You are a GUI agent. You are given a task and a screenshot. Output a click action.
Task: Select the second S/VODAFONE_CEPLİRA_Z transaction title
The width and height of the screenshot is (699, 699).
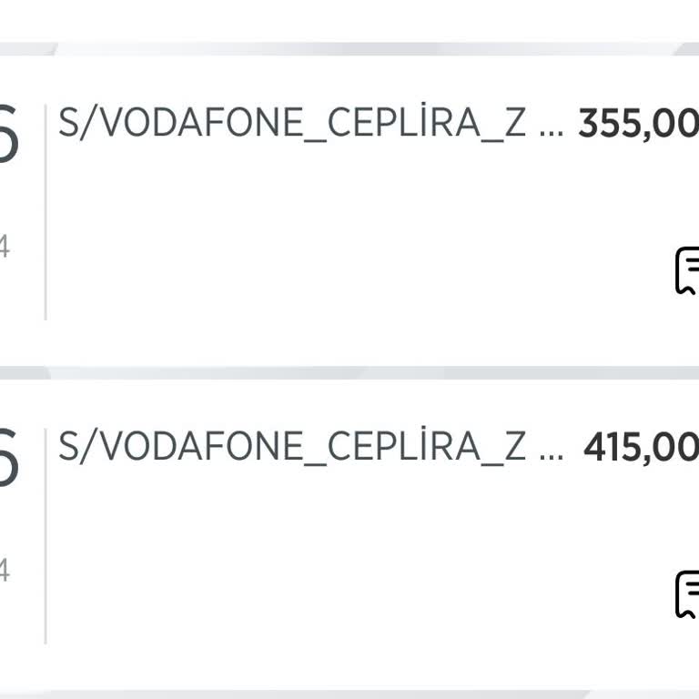pos(292,446)
